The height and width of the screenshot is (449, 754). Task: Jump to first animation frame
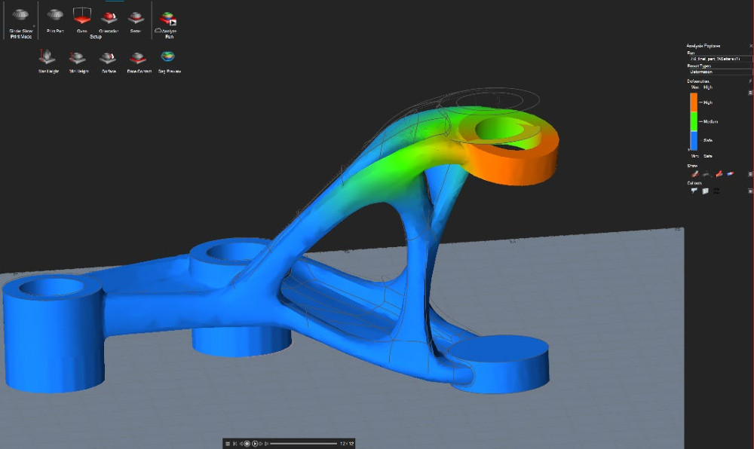[x=236, y=443]
